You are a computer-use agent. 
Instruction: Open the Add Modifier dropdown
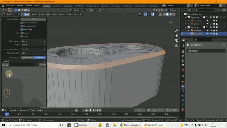coord(206,51)
